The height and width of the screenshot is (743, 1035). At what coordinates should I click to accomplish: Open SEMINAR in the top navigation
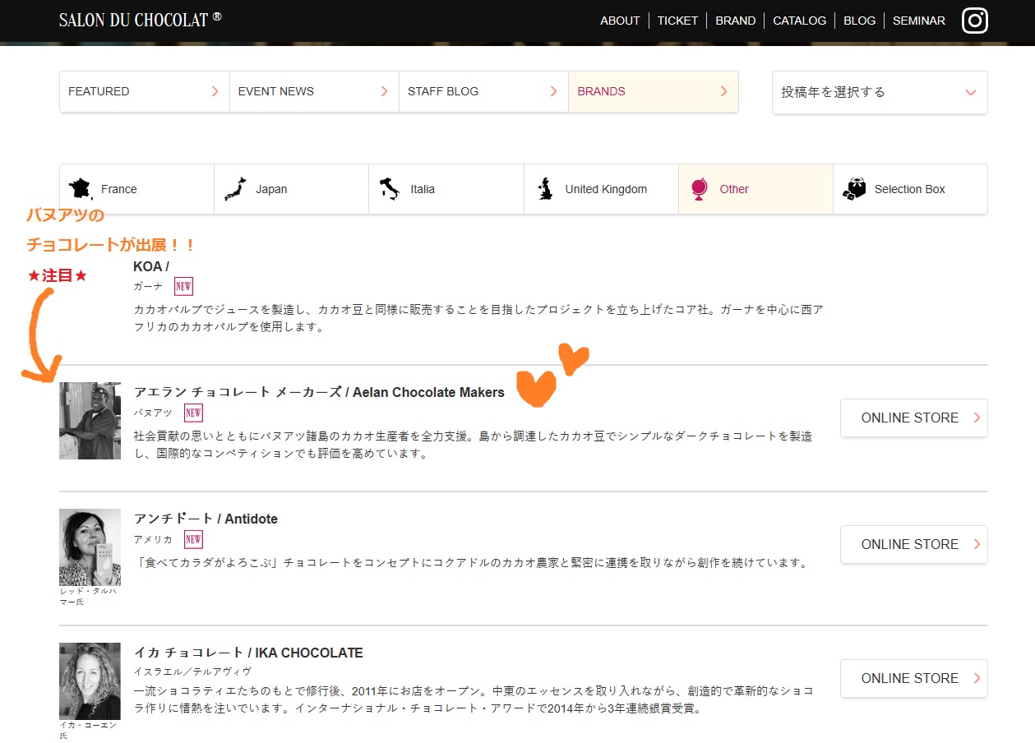[x=919, y=21]
